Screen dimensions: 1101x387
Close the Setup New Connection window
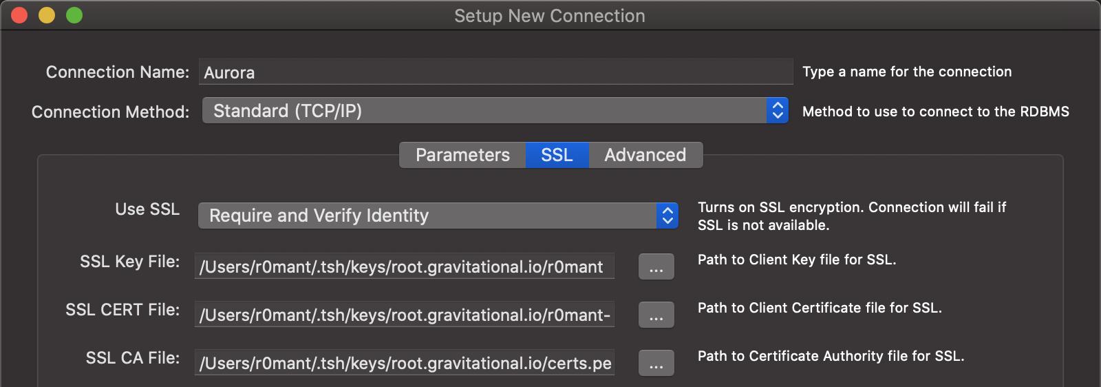19,15
